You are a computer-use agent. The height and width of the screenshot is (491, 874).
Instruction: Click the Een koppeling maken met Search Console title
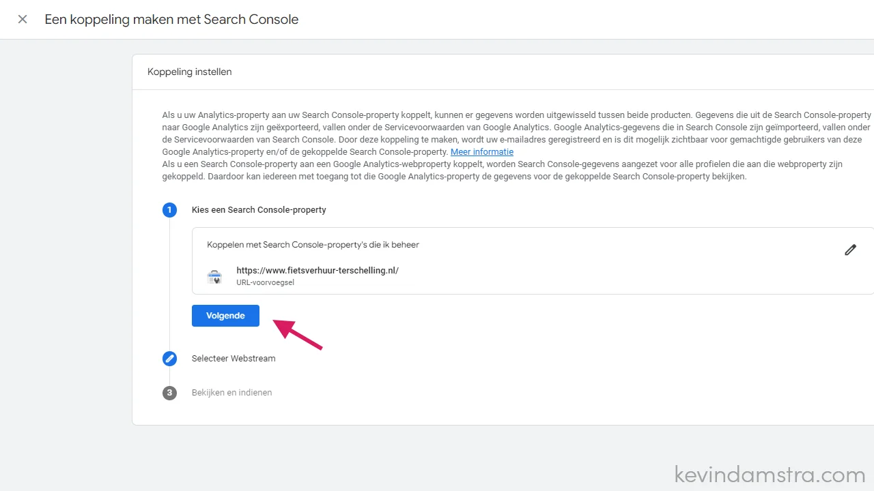[171, 19]
